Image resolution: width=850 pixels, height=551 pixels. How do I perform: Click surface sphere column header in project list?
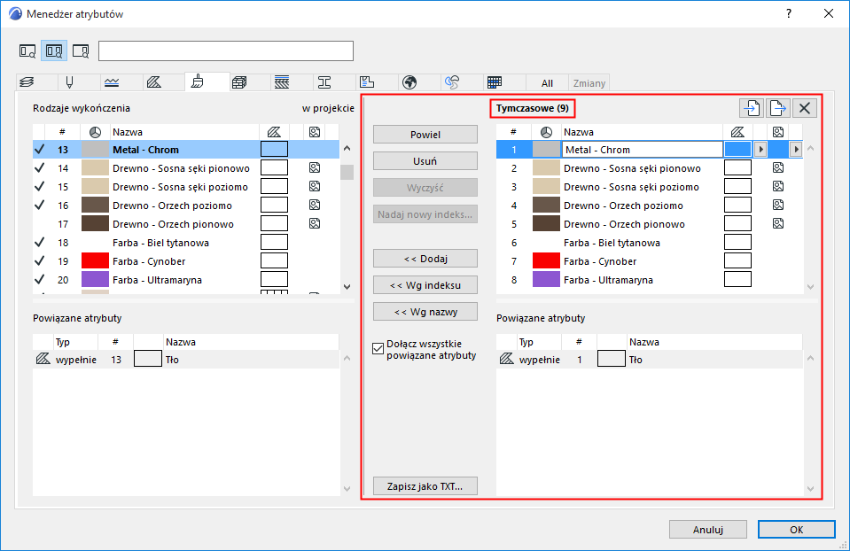(x=95, y=132)
